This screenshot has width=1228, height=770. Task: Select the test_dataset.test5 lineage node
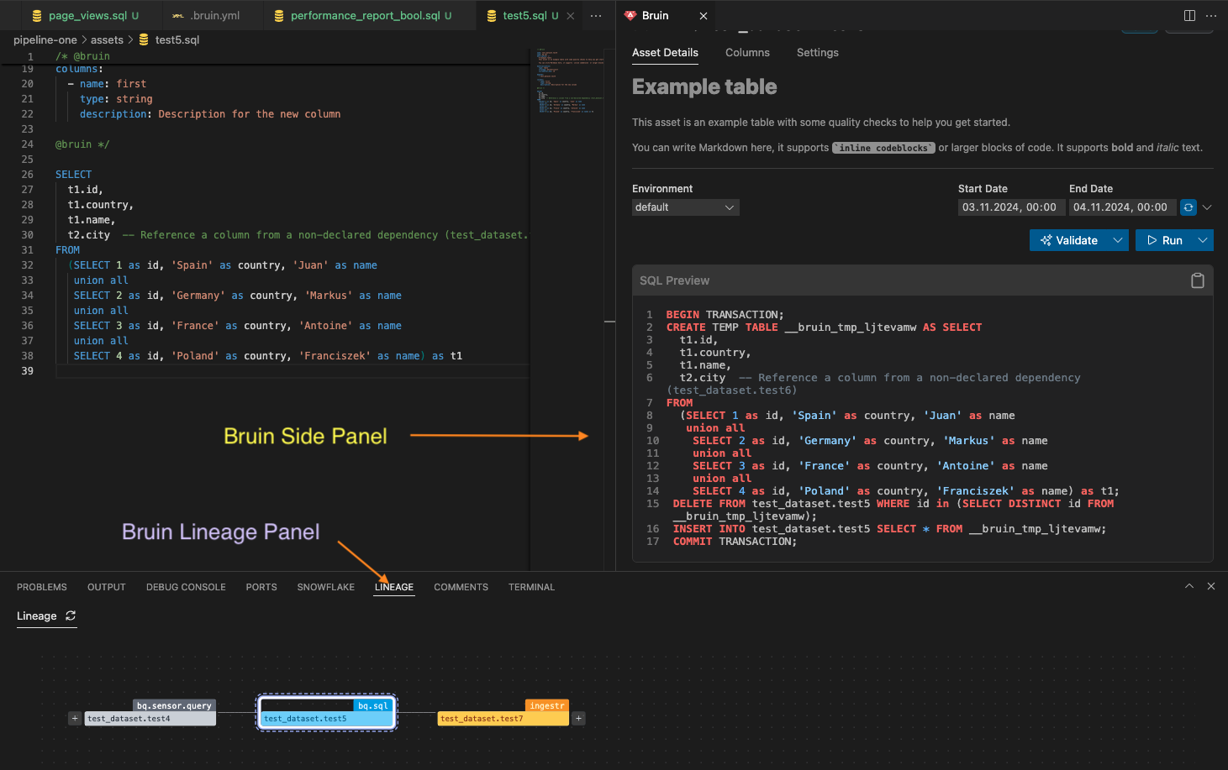(326, 713)
